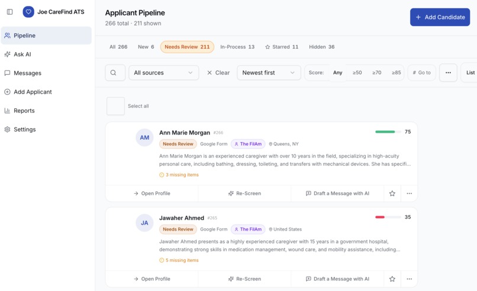Click the #265 applicant number
This screenshot has width=477, height=291.
(212, 218)
